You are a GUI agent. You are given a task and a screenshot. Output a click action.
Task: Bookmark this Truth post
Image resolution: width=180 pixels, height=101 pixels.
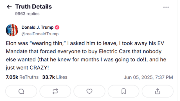click(x=123, y=91)
